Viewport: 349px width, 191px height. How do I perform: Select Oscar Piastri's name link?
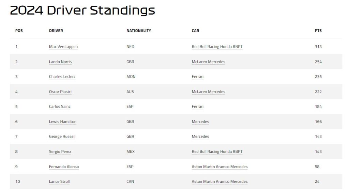(x=60, y=92)
